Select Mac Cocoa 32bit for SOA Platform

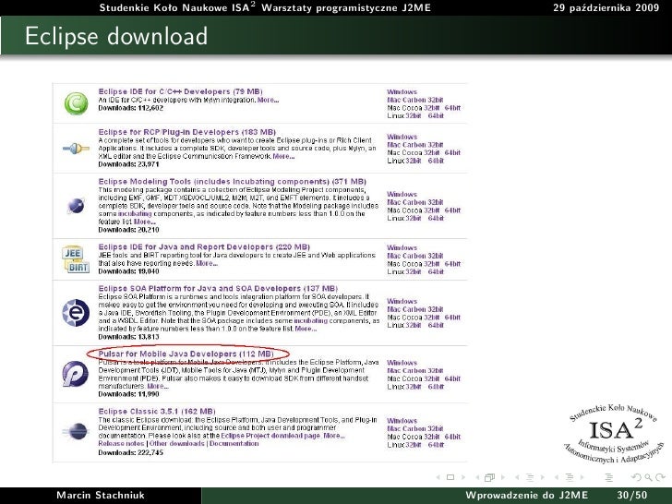pyautogui.click(x=432, y=318)
